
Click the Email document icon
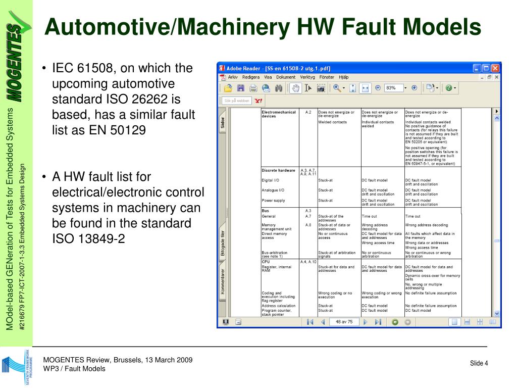266,88
